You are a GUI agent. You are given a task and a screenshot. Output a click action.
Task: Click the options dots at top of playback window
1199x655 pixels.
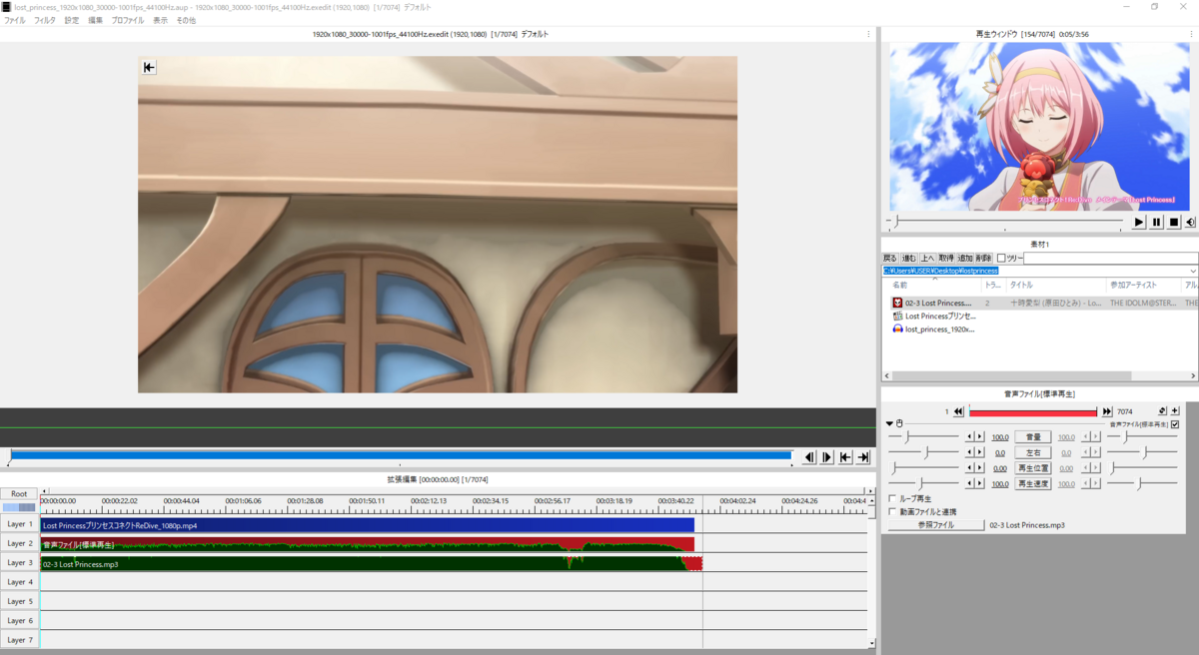(x=1194, y=34)
